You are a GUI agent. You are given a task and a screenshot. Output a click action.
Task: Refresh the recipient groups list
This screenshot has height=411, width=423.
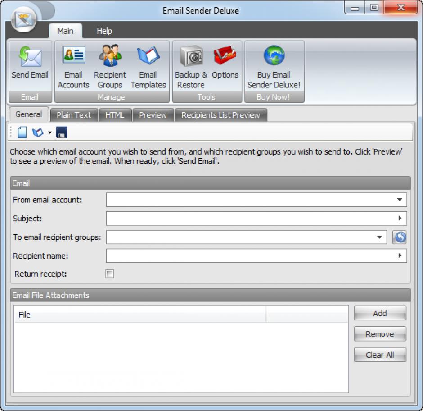pyautogui.click(x=399, y=237)
